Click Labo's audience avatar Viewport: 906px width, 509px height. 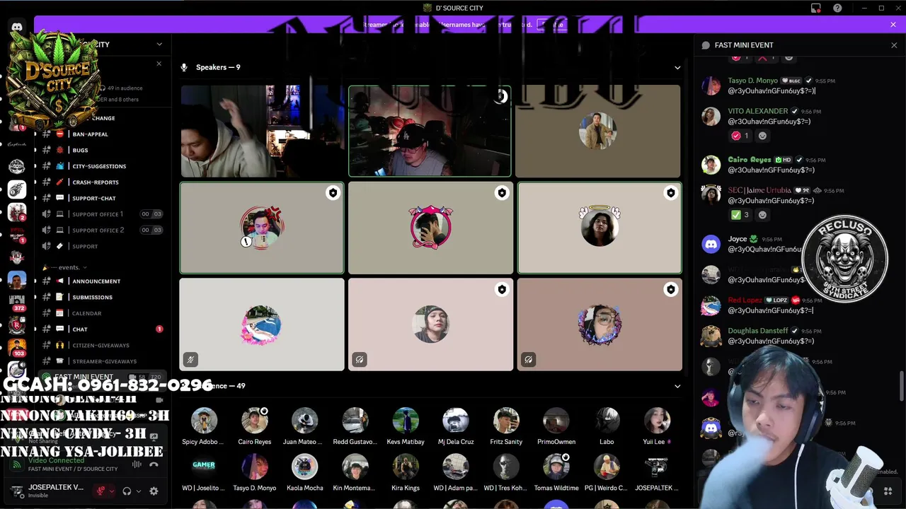[607, 421]
